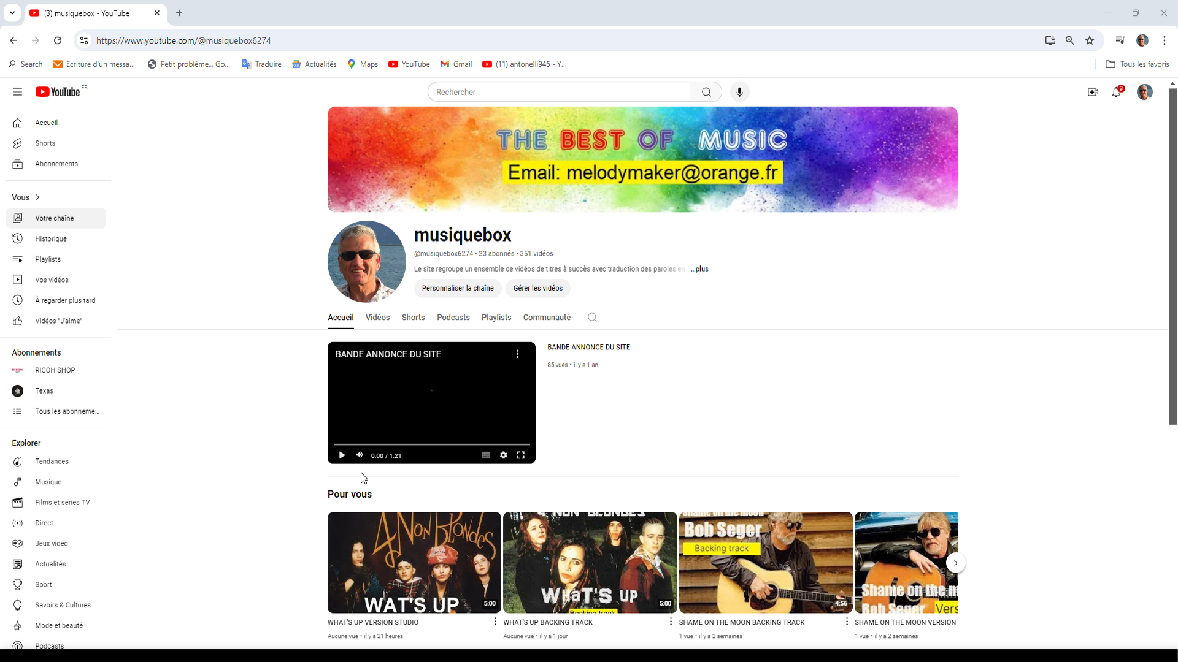
Task: Open Historique in the sidebar
Action: coord(56,238)
